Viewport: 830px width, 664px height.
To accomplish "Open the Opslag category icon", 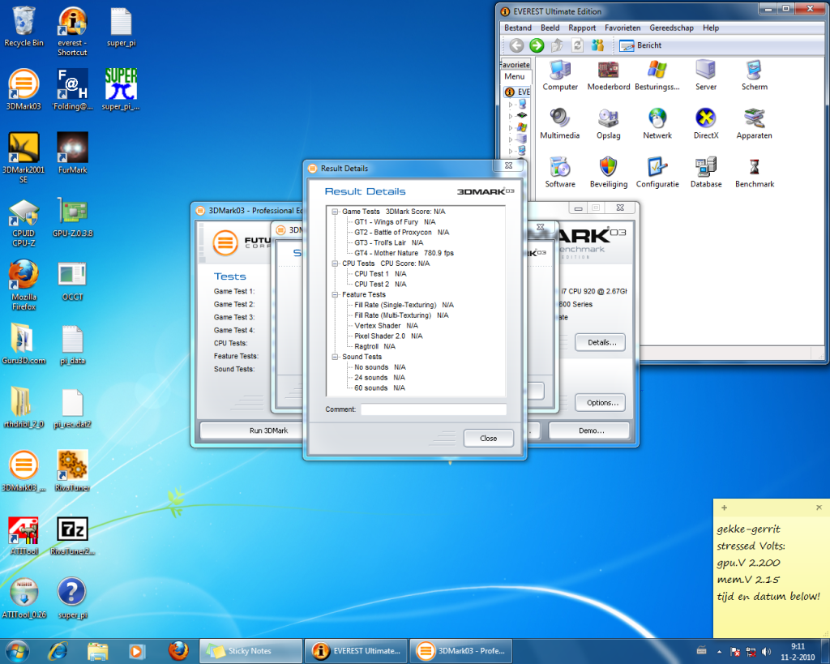I will click(609, 124).
